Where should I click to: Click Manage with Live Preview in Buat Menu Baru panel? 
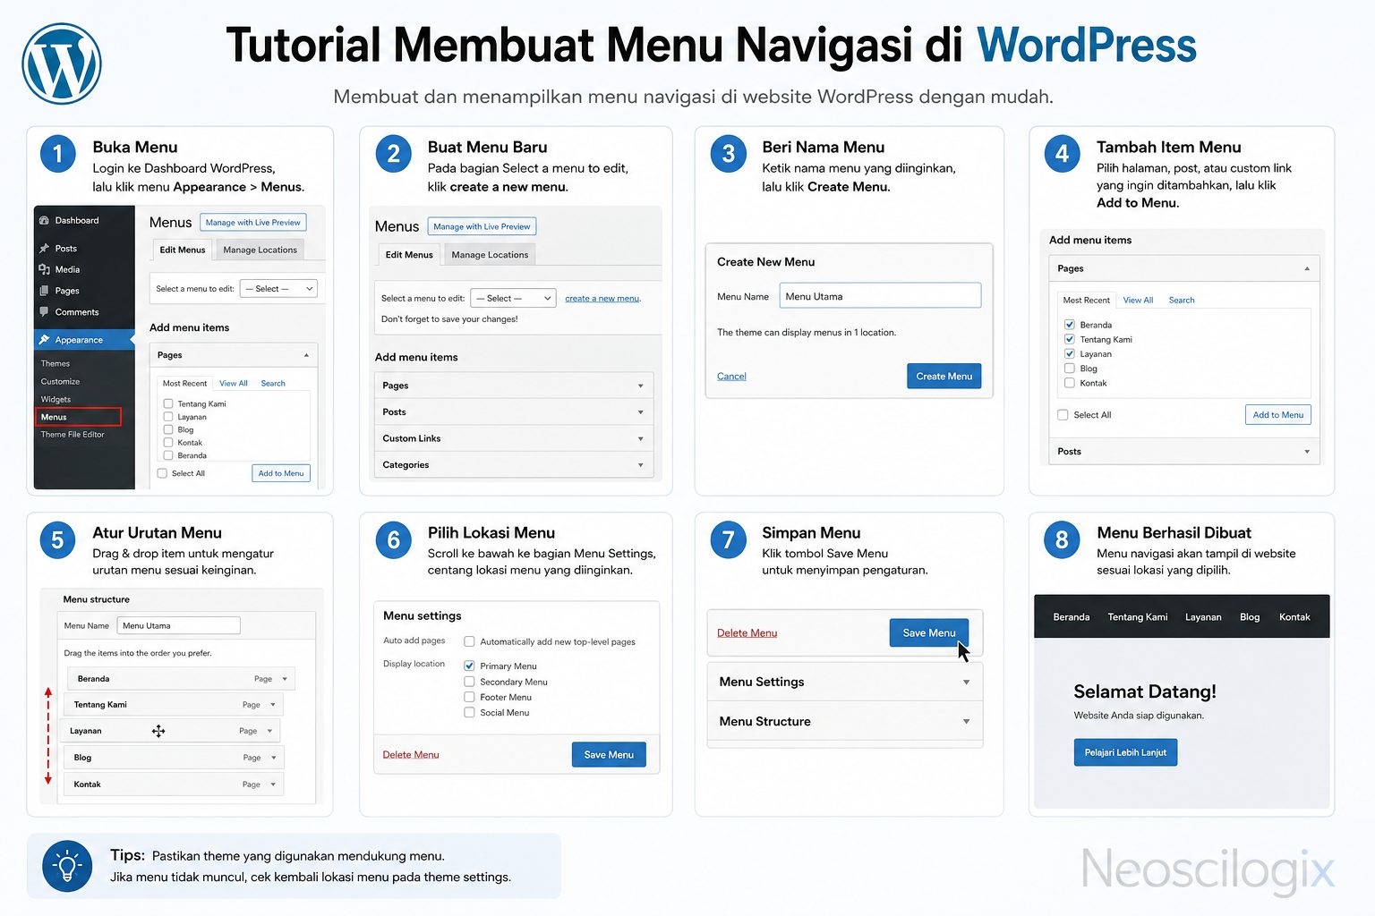pyautogui.click(x=482, y=227)
